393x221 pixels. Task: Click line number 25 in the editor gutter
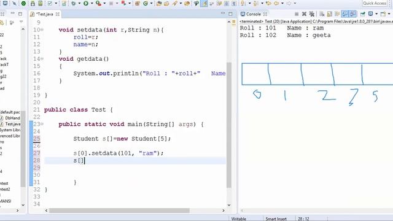click(x=37, y=139)
